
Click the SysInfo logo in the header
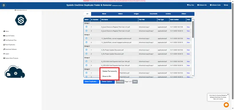click(4, 5)
